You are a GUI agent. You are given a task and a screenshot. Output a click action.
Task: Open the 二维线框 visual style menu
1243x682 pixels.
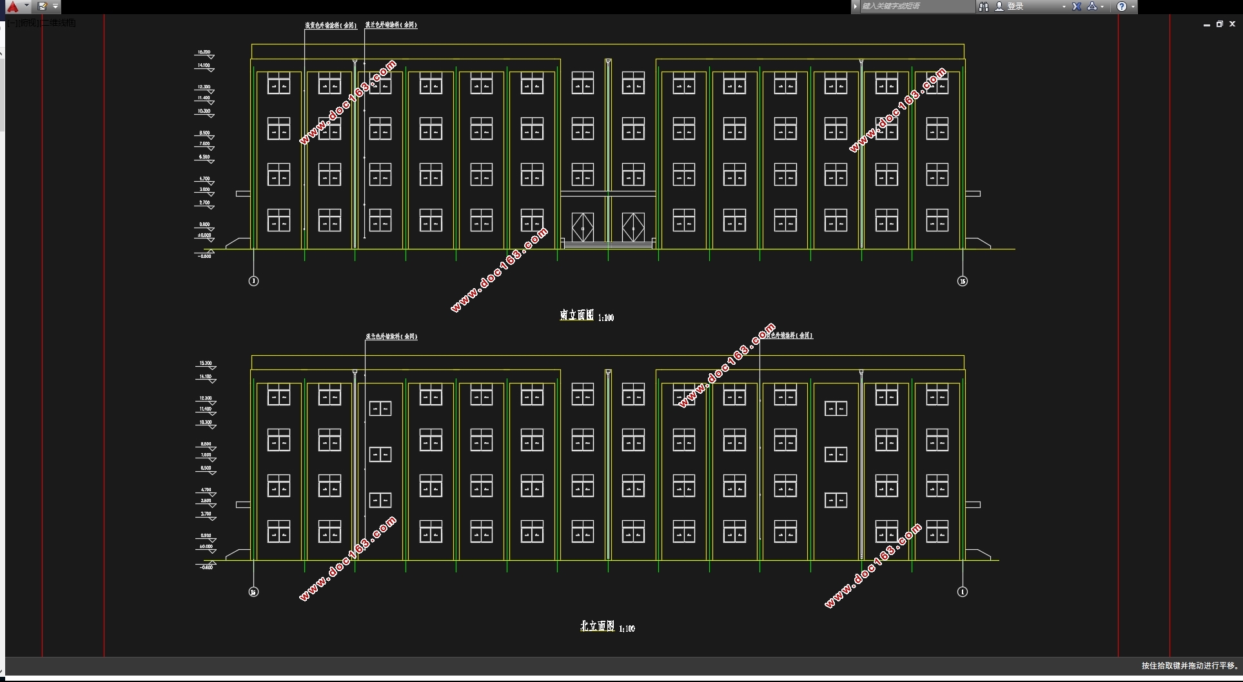(59, 23)
